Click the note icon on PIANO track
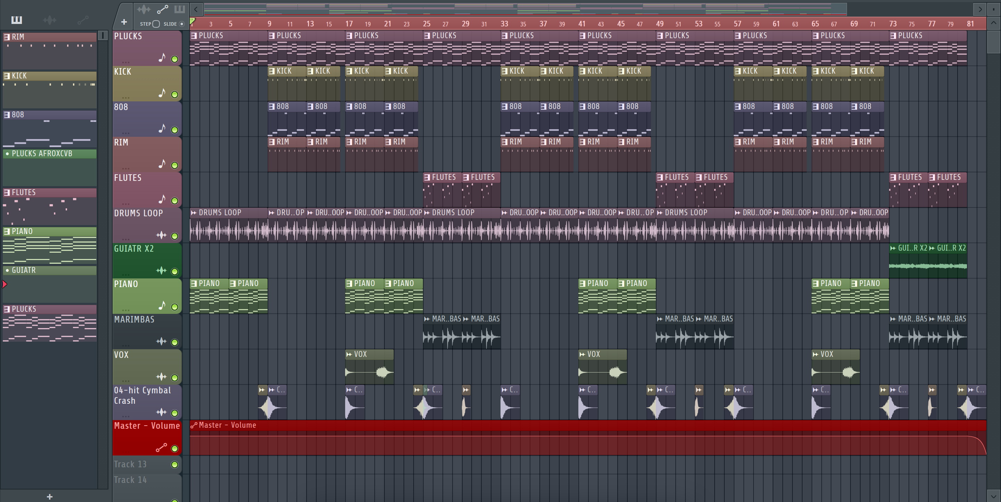Viewport: 1001px width, 502px height. click(x=162, y=306)
